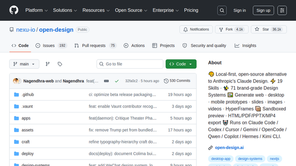Click the Go to file search field

(x=130, y=64)
